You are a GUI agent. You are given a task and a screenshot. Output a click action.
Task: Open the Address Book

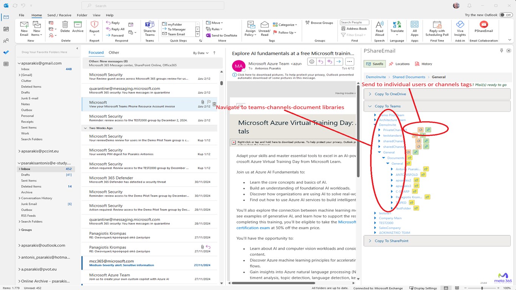click(354, 29)
